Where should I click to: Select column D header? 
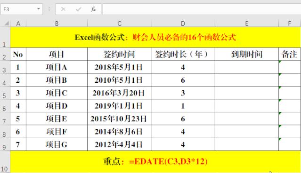(x=183, y=24)
